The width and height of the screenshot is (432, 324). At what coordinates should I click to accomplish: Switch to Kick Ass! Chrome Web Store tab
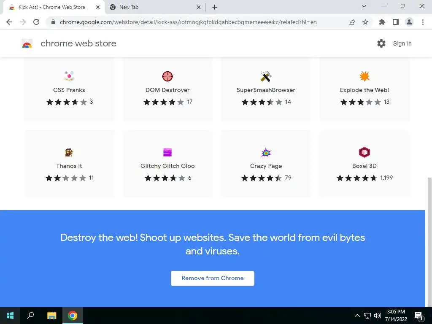pos(54,7)
